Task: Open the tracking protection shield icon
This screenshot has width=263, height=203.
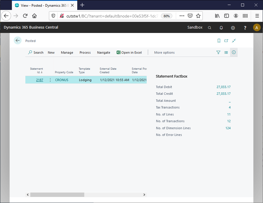Action: click(53, 16)
